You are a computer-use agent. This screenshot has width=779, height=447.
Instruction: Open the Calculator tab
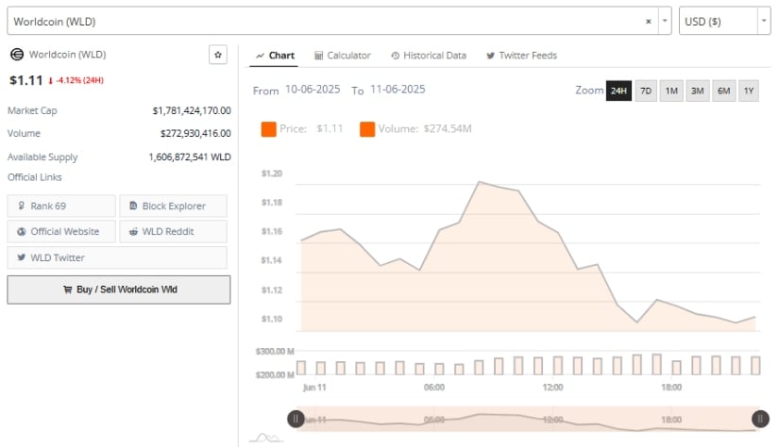[343, 56]
